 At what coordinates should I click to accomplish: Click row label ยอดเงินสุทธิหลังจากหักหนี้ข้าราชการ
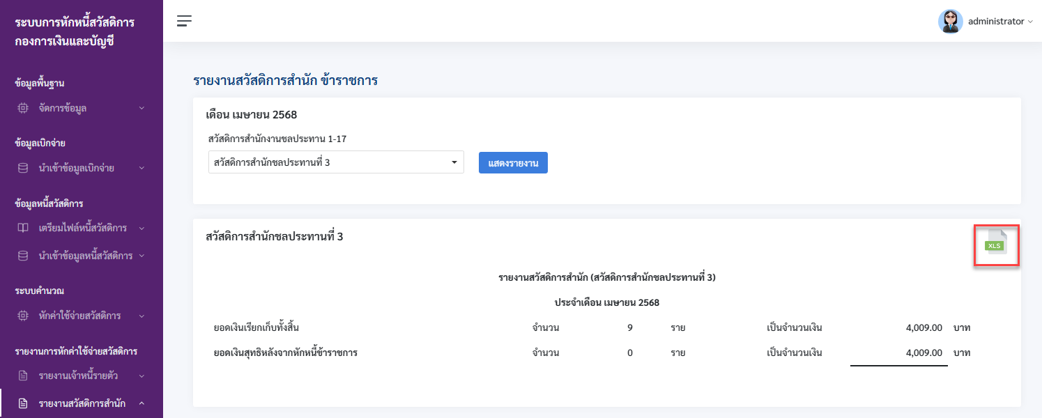[x=286, y=353]
